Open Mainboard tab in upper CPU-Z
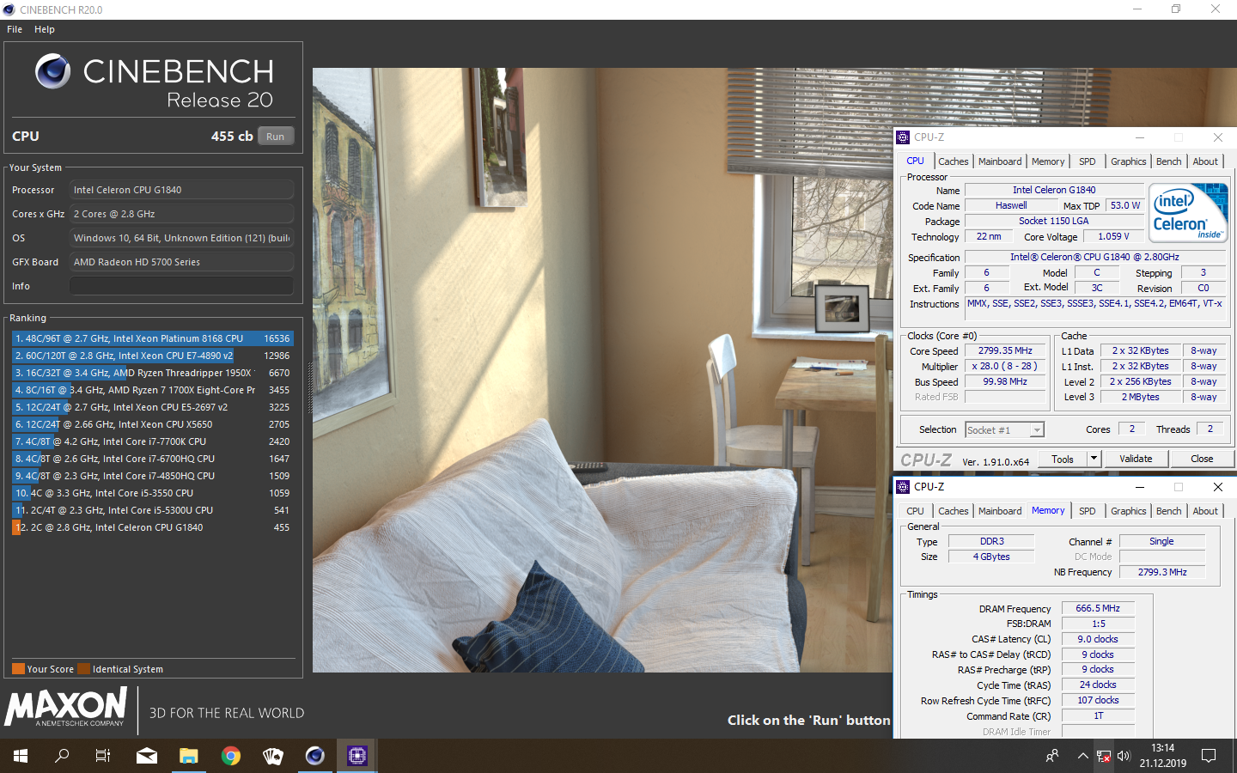The image size is (1237, 773). pos(1000,161)
